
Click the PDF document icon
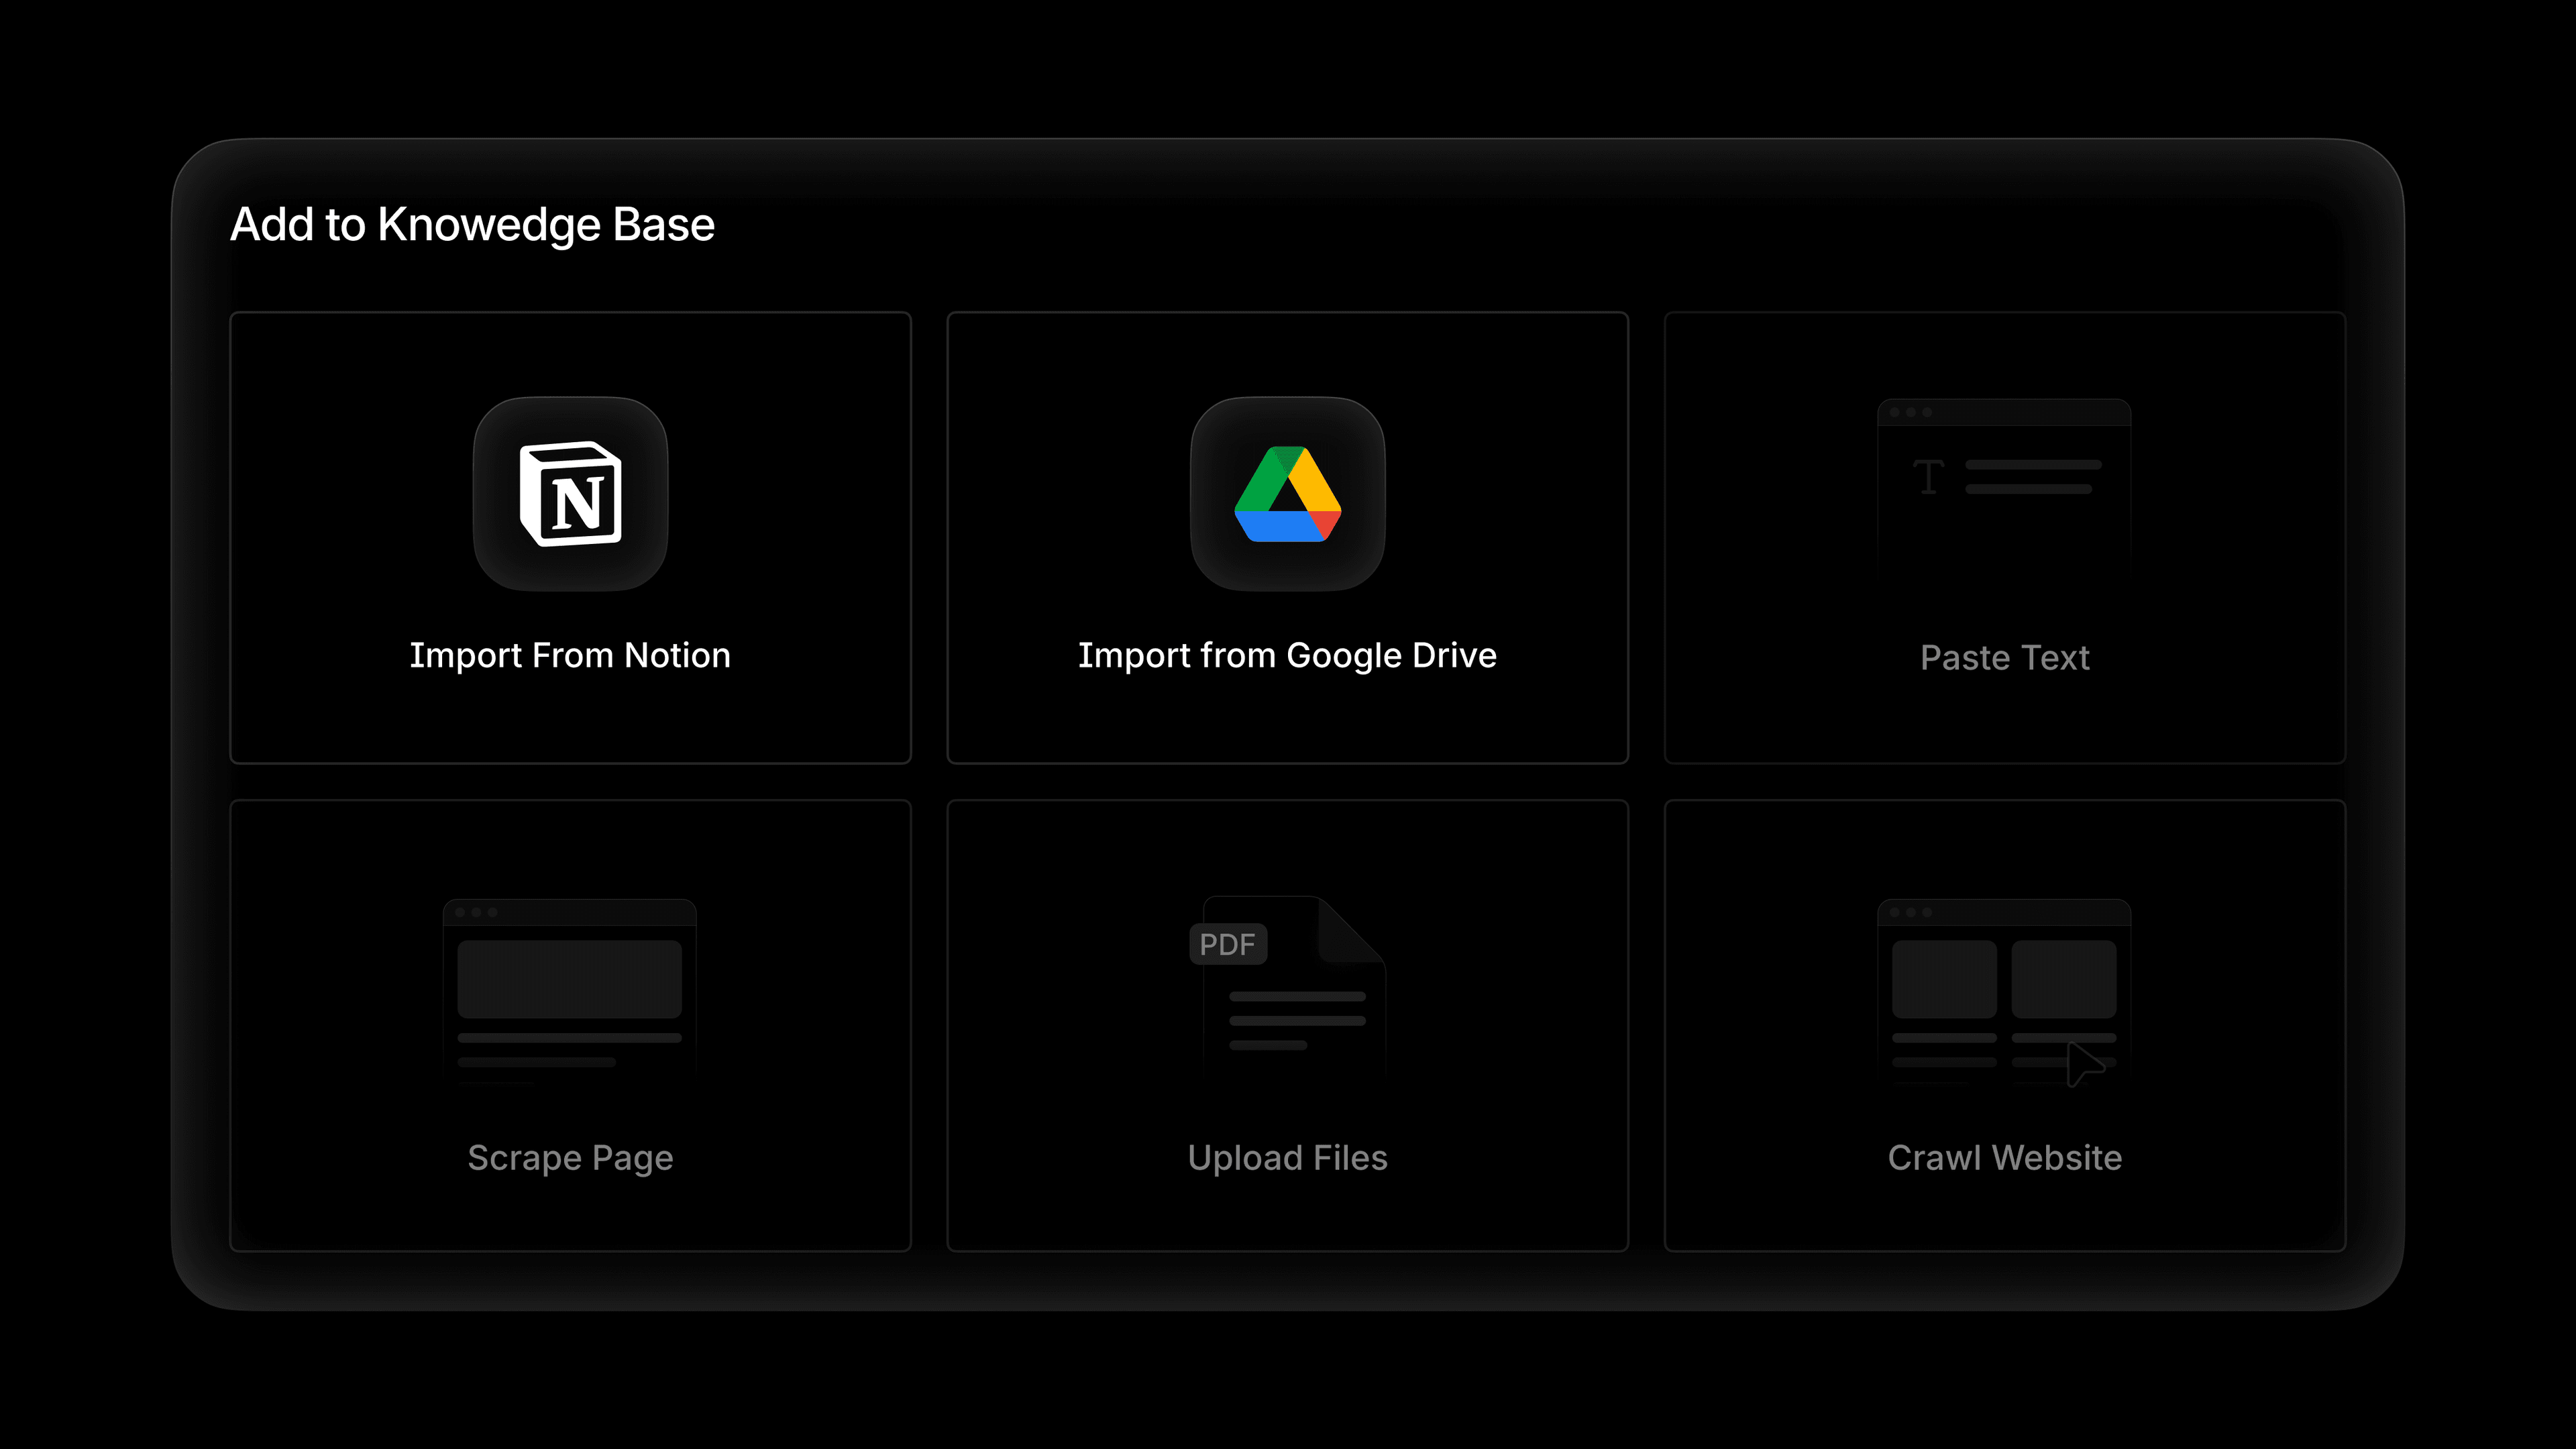coord(1288,985)
